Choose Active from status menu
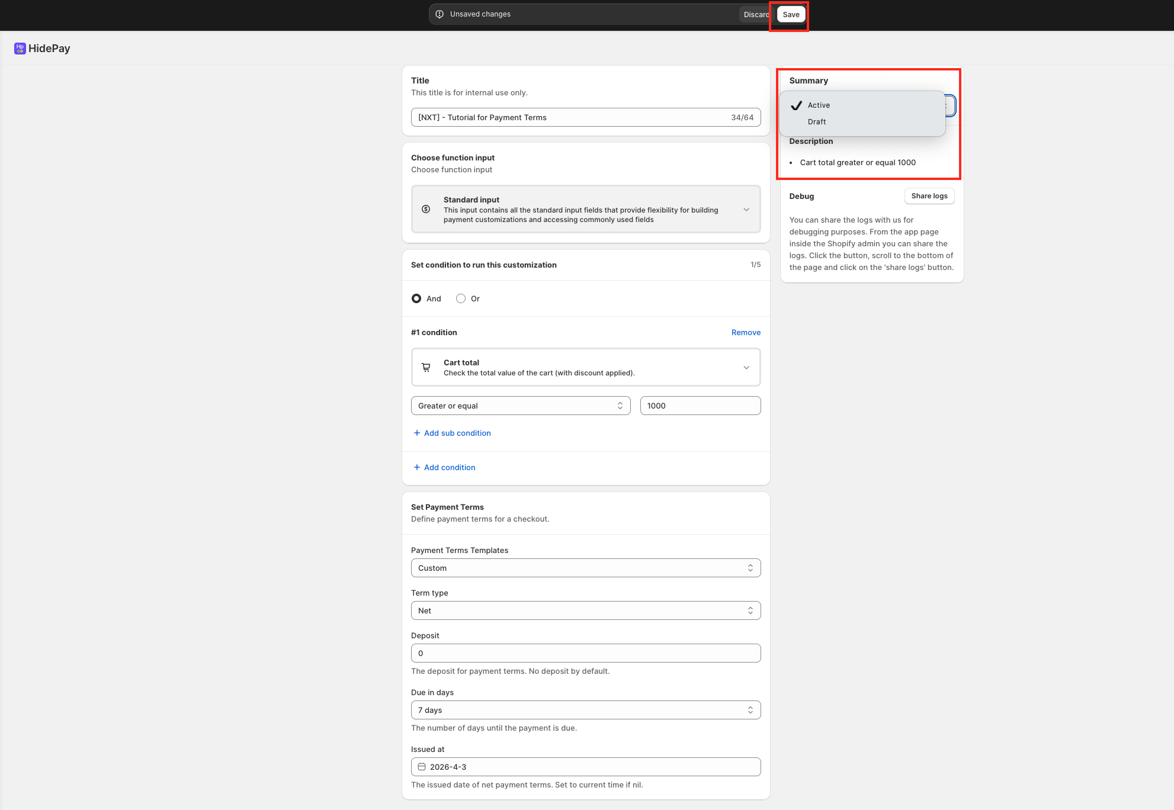The width and height of the screenshot is (1174, 810). click(x=819, y=105)
